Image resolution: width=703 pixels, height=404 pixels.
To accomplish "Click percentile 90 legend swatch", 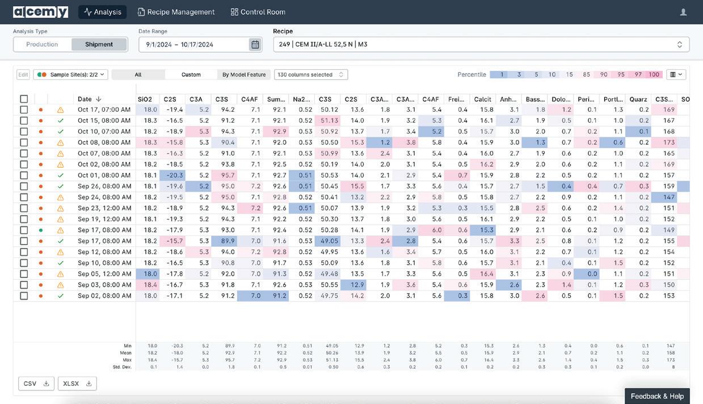I will tap(604, 74).
